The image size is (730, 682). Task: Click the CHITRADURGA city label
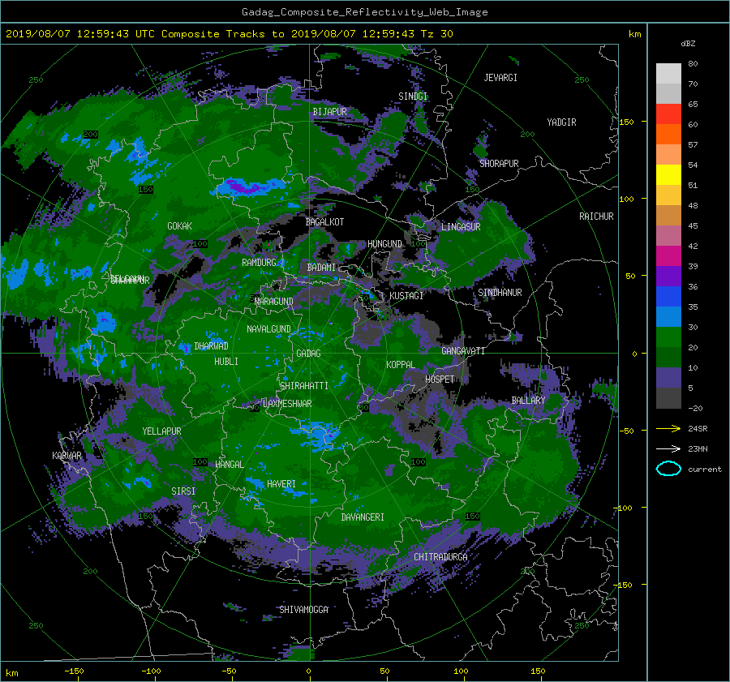440,557
